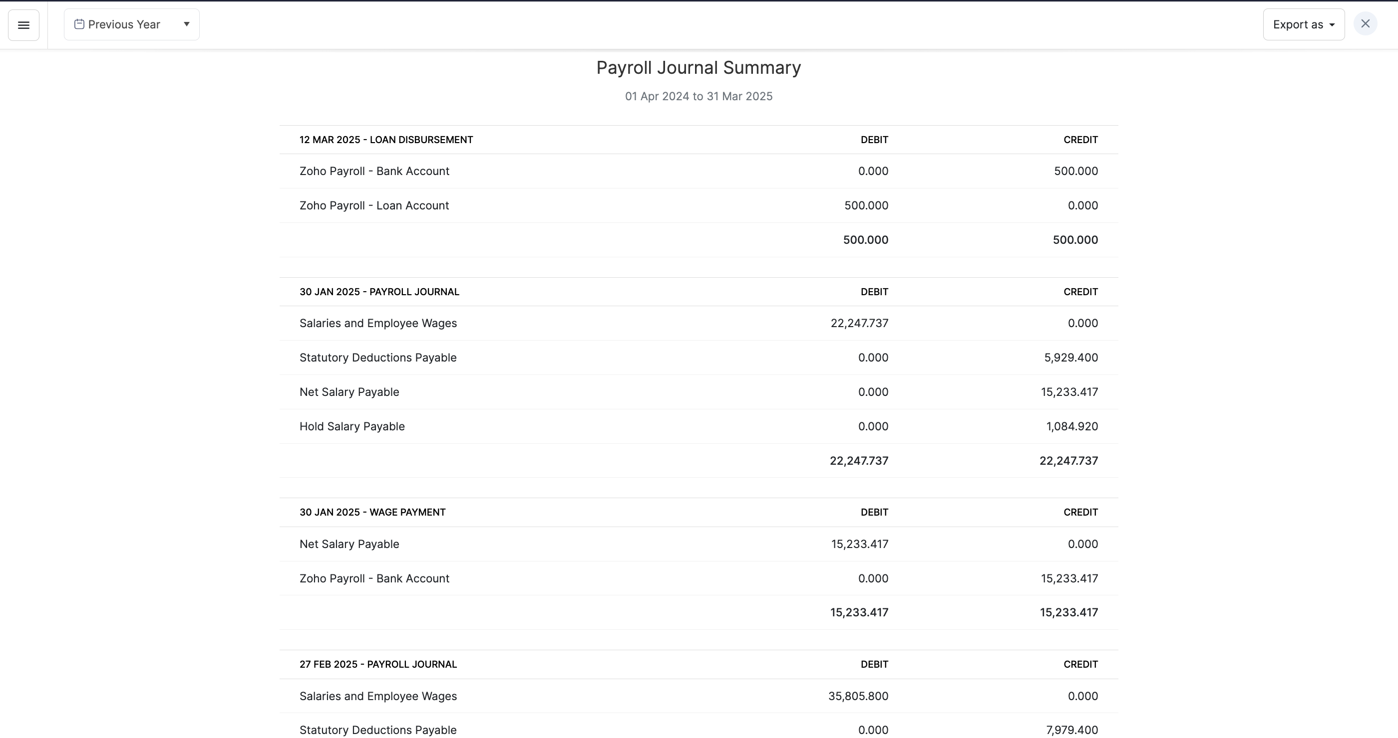
Task: Click the 1,084.920 Hold Salary credit amount
Action: [x=1071, y=426]
